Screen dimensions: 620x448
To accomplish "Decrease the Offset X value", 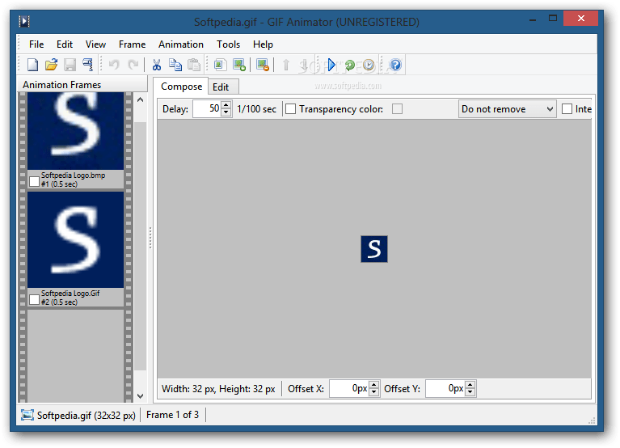I will click(374, 392).
